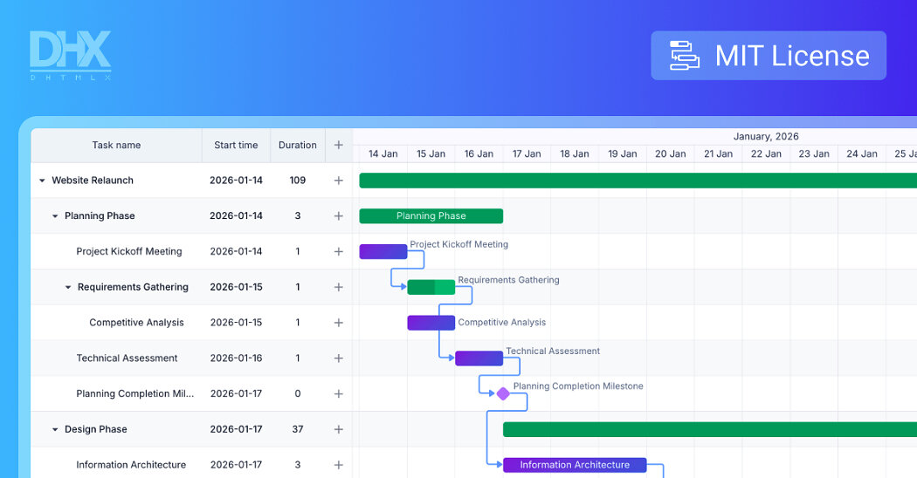Screen dimensions: 917x478
Task: Click plus icon in Information Architecture row
Action: (339, 465)
